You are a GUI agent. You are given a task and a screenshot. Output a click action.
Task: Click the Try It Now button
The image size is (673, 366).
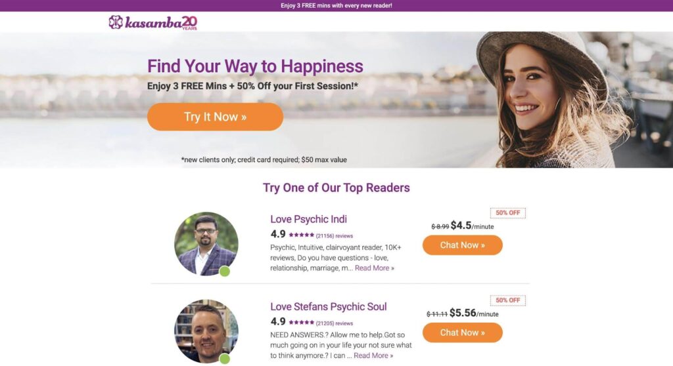coord(215,117)
